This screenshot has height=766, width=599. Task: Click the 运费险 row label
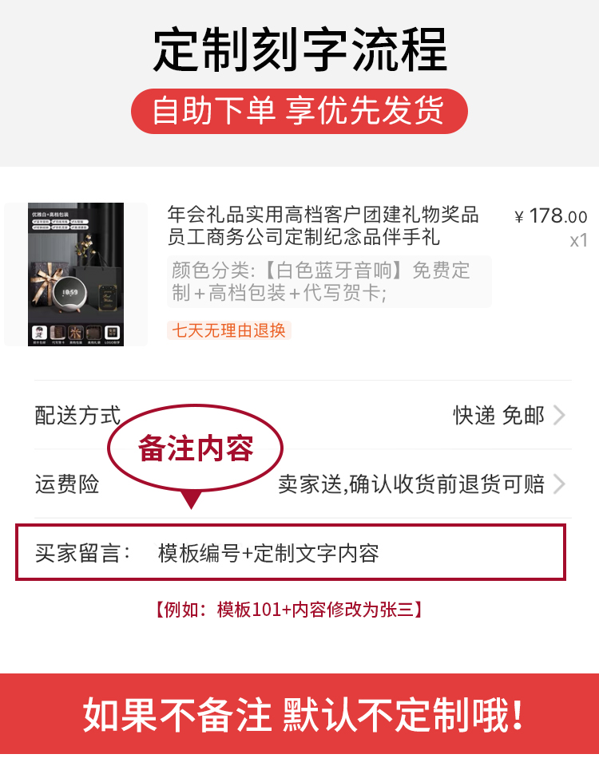pos(67,484)
